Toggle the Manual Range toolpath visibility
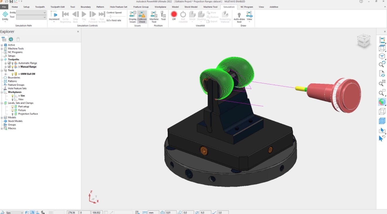Image resolution: width=387 pixels, height=214 pixels. pos(13,67)
